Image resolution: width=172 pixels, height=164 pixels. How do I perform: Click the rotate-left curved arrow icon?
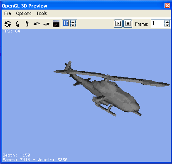tap(37, 24)
